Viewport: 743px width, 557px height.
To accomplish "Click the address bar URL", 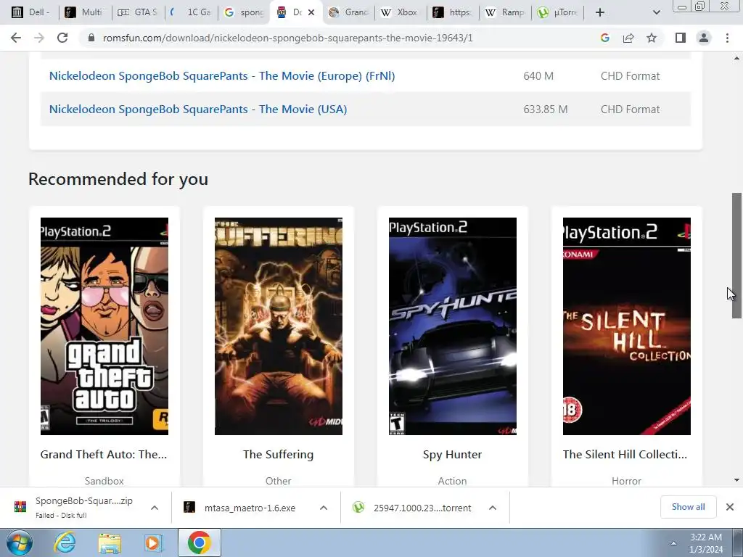I will point(287,38).
